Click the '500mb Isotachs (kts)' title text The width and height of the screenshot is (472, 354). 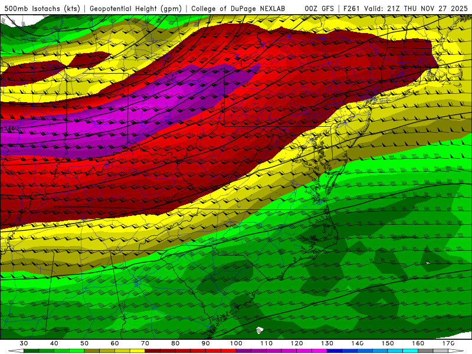(42, 9)
